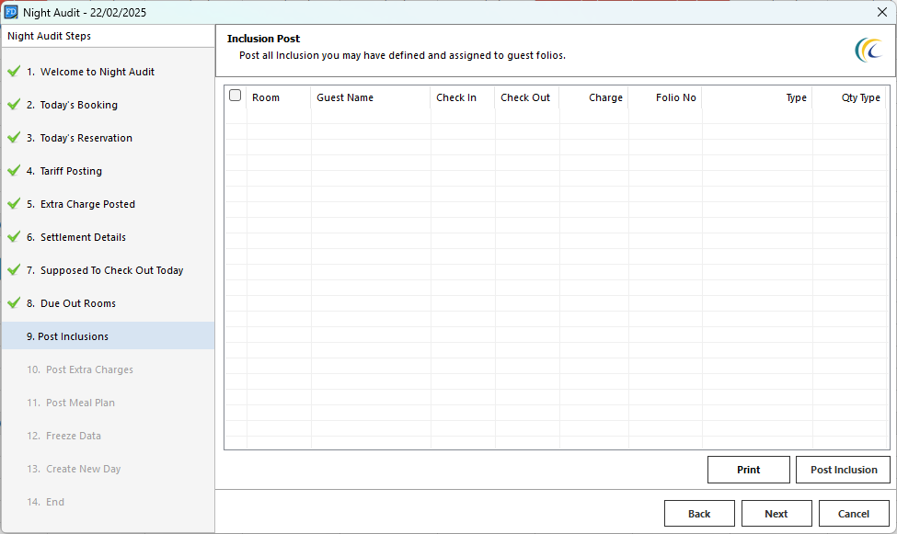Click the swirl logo in the header
The height and width of the screenshot is (534, 897).
[x=868, y=50]
